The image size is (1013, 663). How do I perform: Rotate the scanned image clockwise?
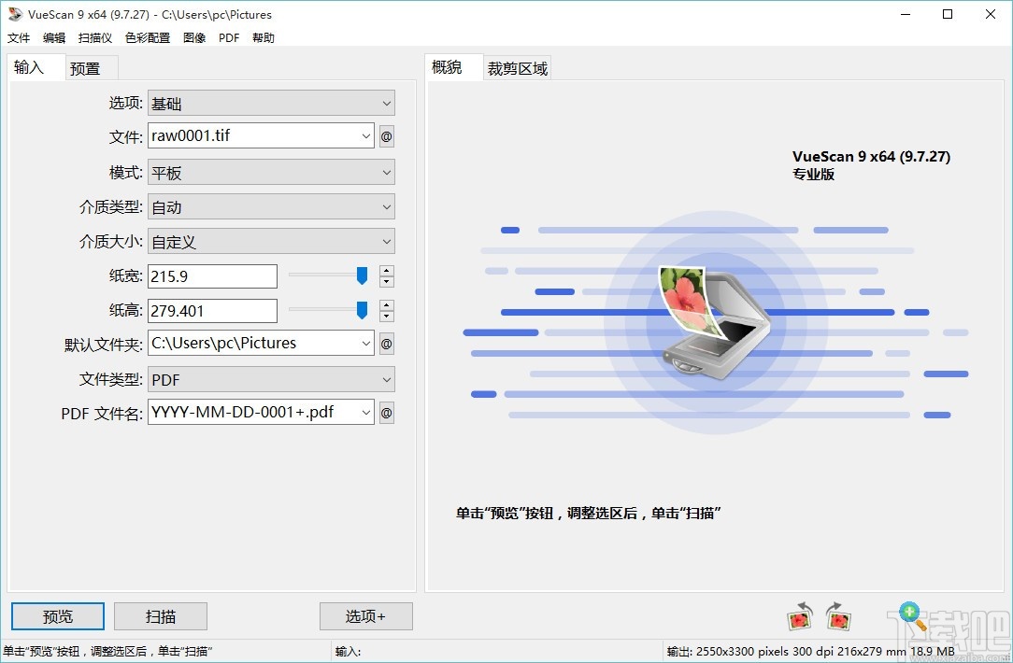coord(838,616)
